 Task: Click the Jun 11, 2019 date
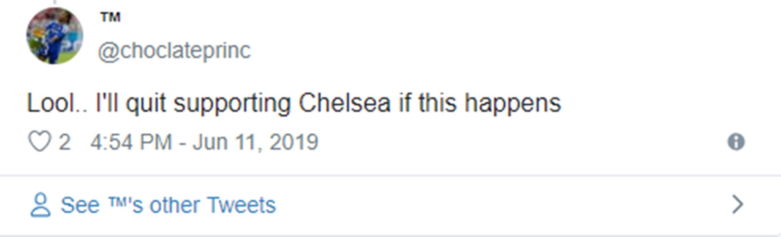pos(255,142)
